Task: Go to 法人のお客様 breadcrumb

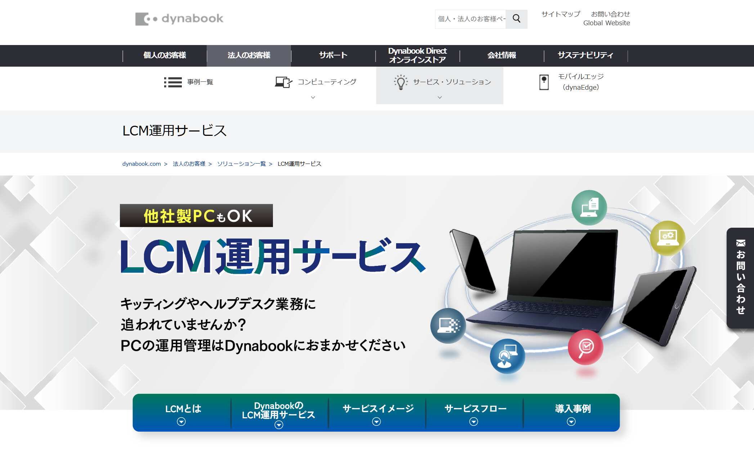Action: point(189,164)
